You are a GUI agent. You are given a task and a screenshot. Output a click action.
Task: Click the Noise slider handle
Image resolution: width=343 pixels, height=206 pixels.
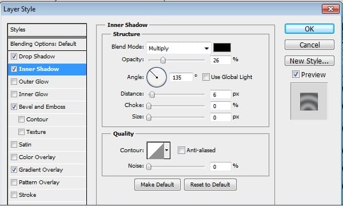click(x=149, y=167)
